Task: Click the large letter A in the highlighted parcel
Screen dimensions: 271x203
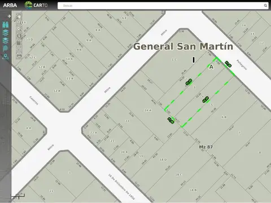Action: point(211,67)
